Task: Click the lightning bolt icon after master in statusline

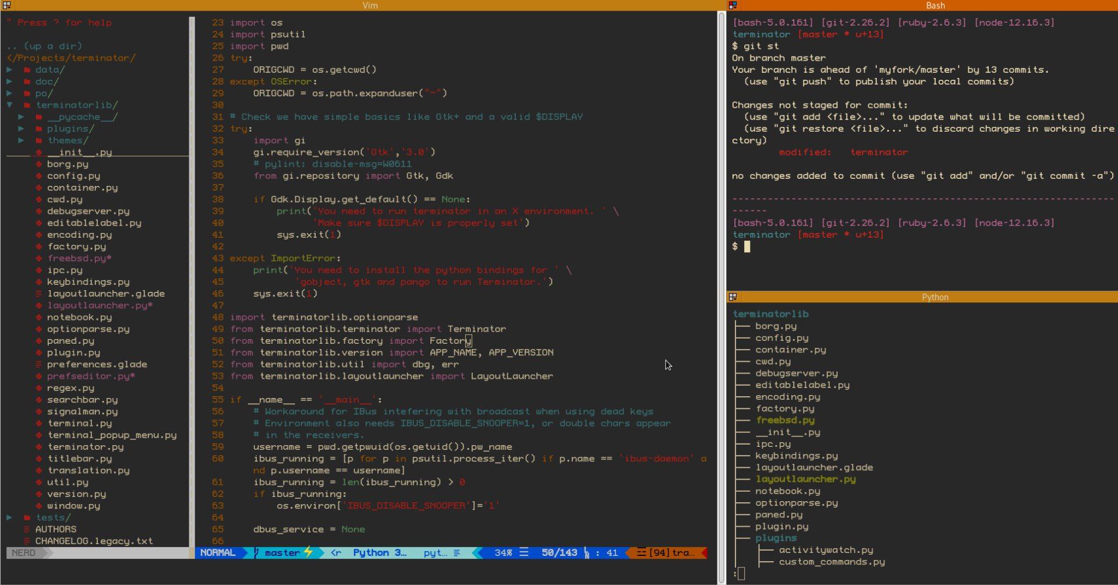Action: coord(308,552)
